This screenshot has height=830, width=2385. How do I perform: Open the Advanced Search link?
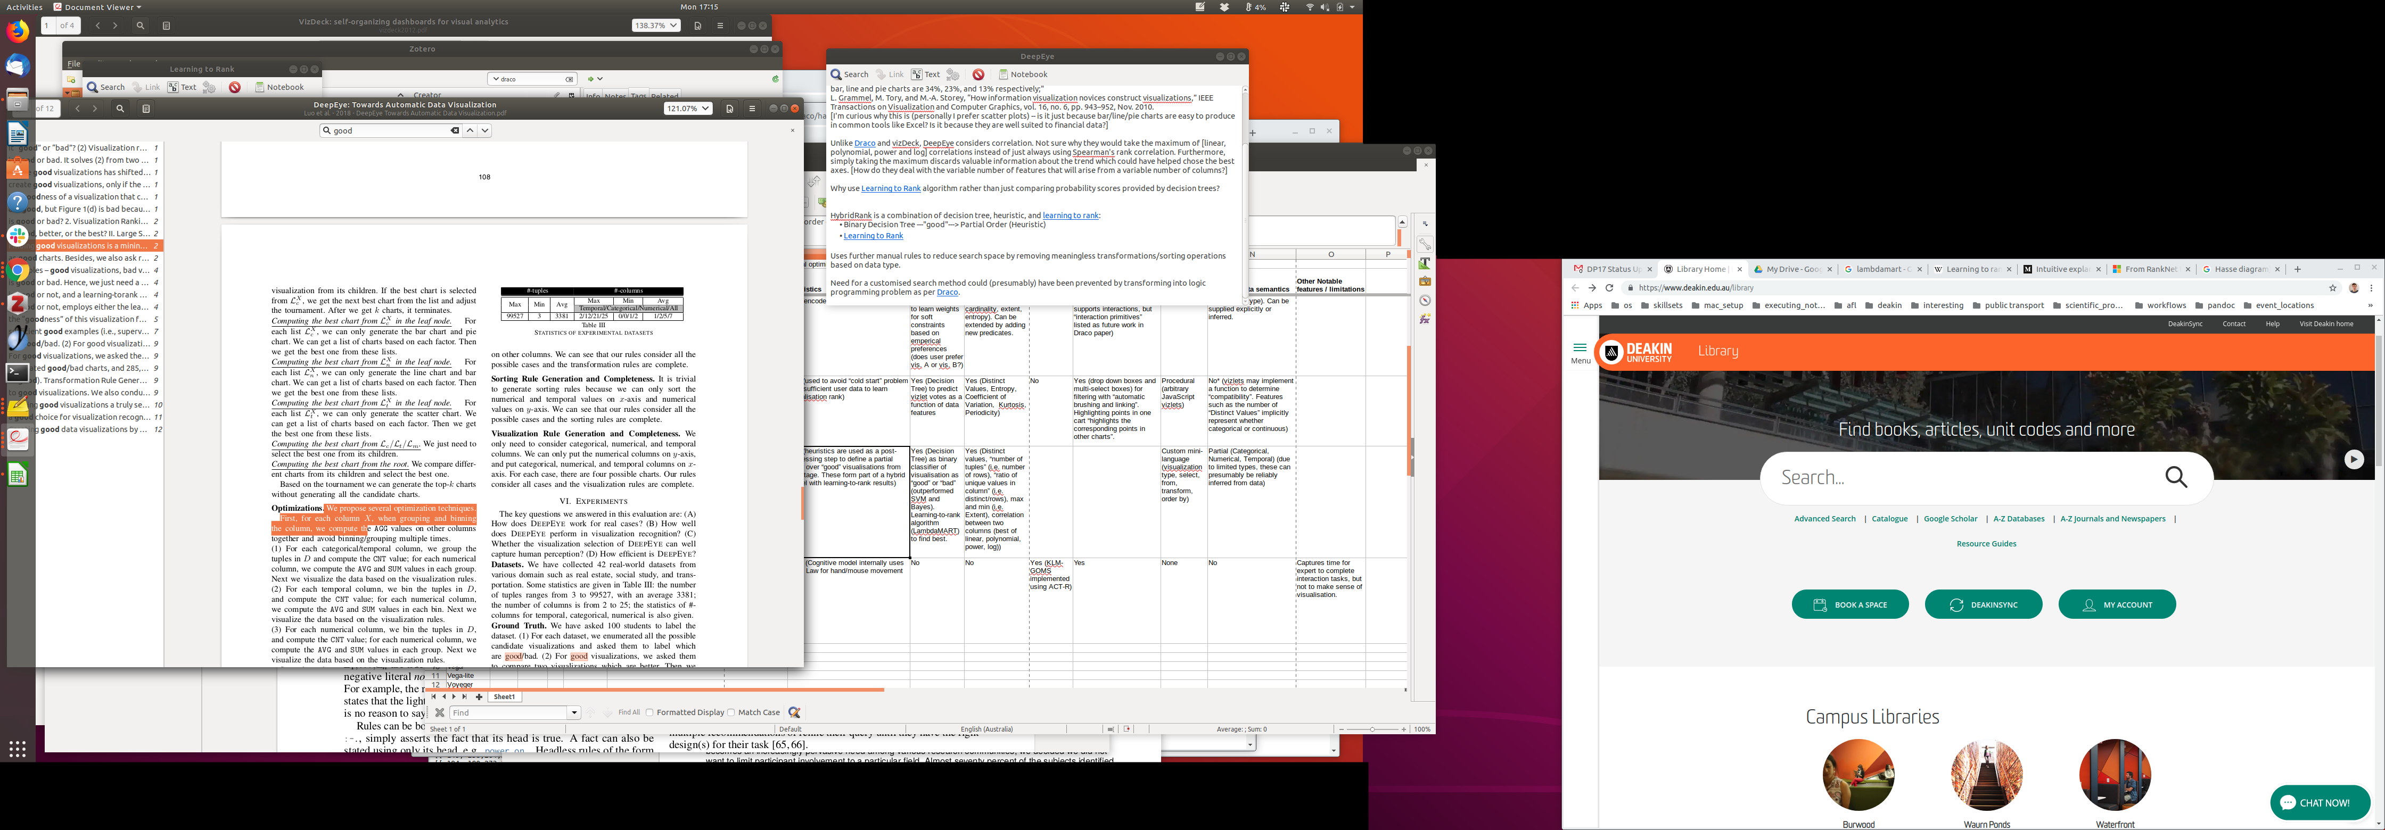[x=1824, y=519]
